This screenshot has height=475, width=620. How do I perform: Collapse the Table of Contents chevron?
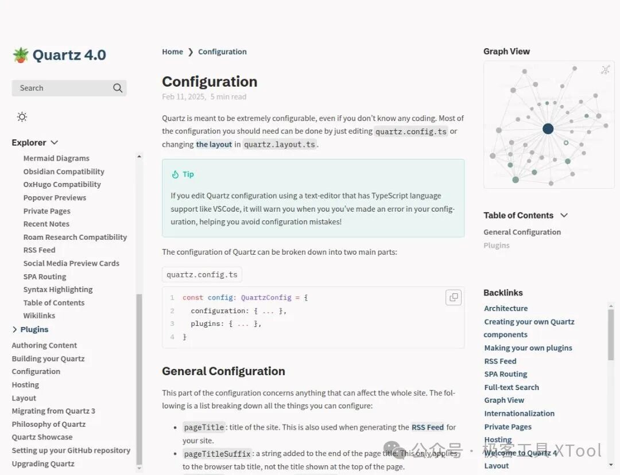564,215
